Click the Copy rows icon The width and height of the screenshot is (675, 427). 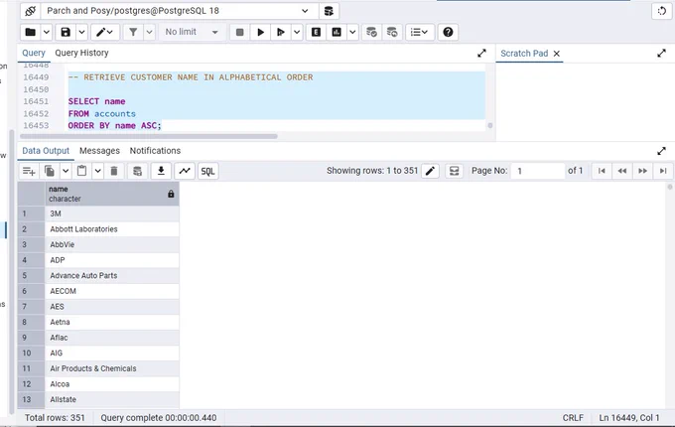pos(50,171)
